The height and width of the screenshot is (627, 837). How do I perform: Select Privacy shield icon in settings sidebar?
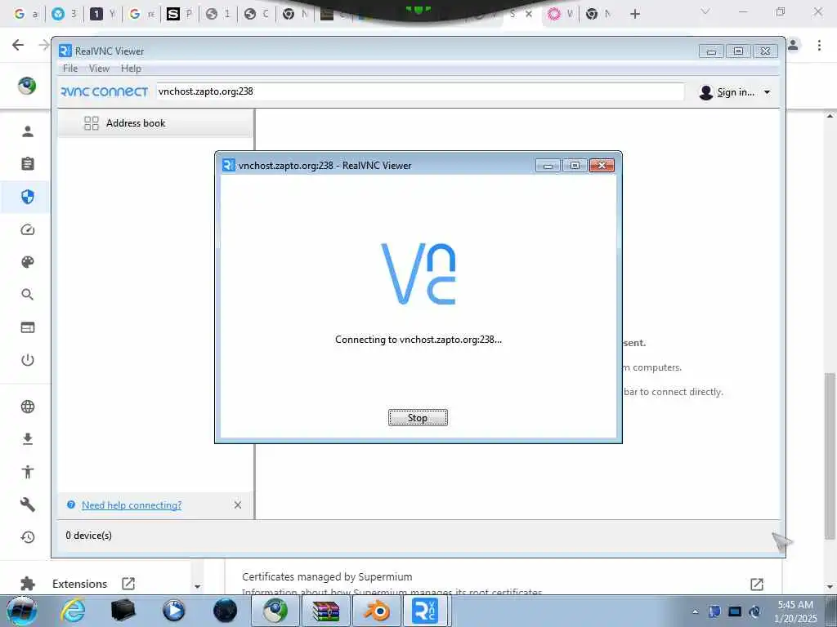pyautogui.click(x=28, y=197)
